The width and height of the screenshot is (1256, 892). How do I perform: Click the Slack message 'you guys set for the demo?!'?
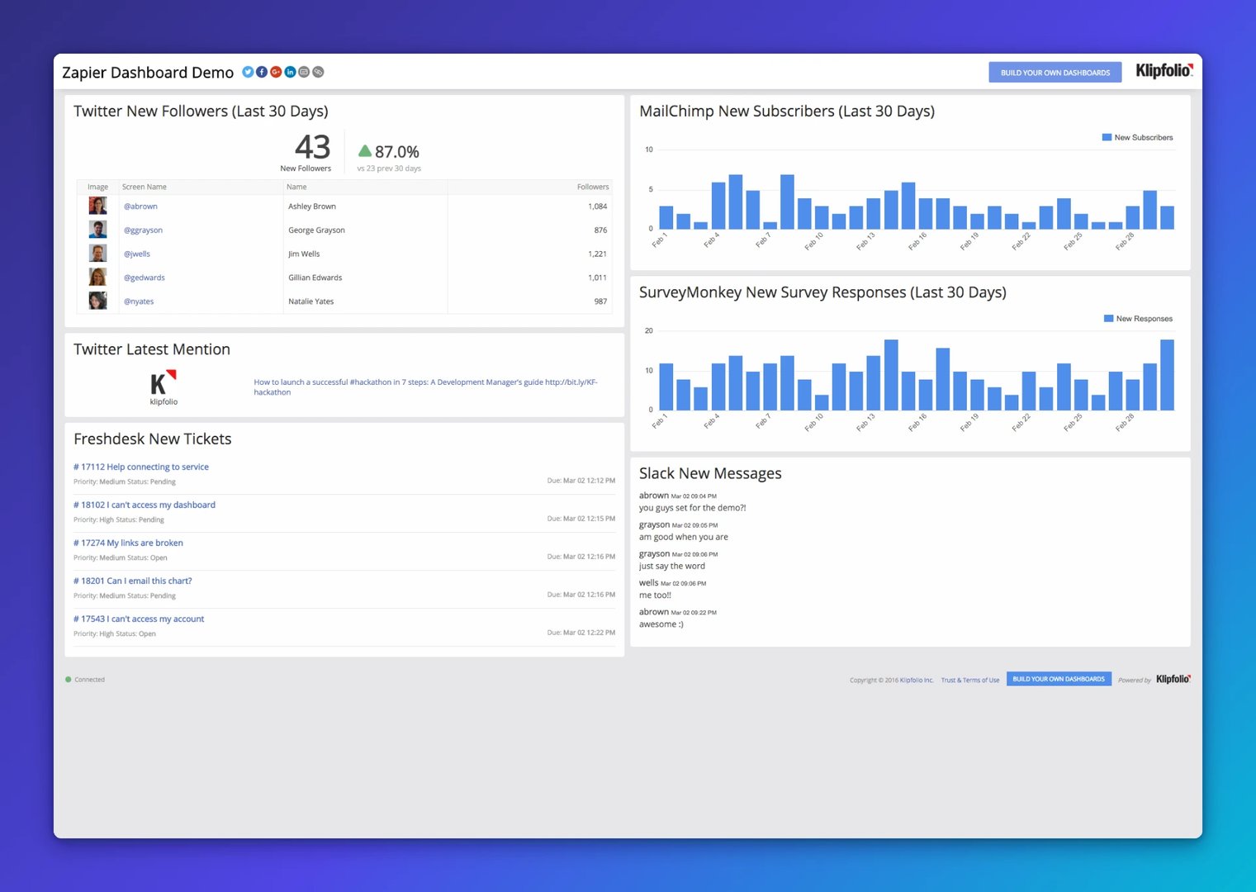coord(693,508)
